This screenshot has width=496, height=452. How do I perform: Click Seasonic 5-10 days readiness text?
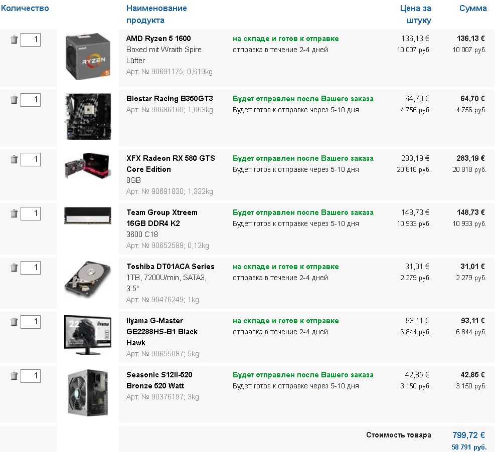[296, 386]
